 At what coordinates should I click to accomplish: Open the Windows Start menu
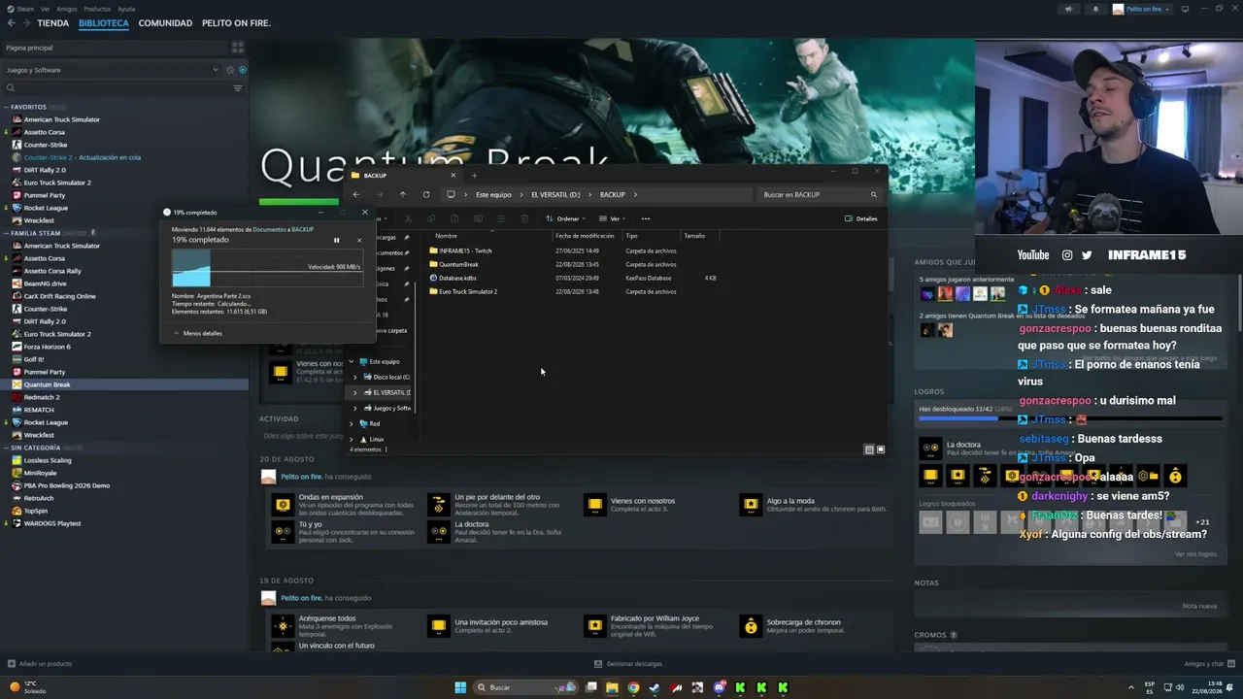460,687
